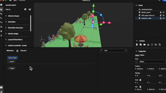The width and height of the screenshot is (166, 93).
Task: Open the Pivot Bottom dropdown
Action: [x=150, y=61]
